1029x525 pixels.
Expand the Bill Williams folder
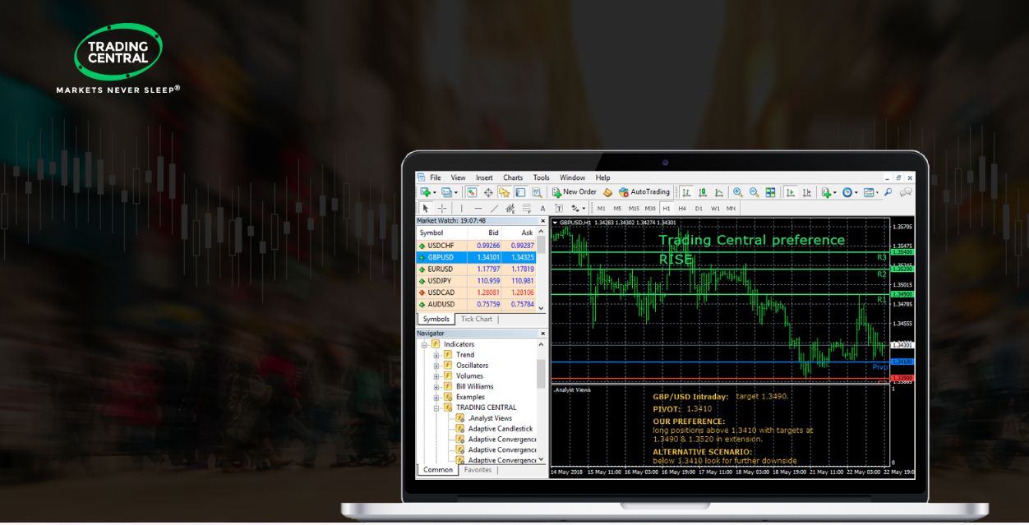tap(437, 386)
